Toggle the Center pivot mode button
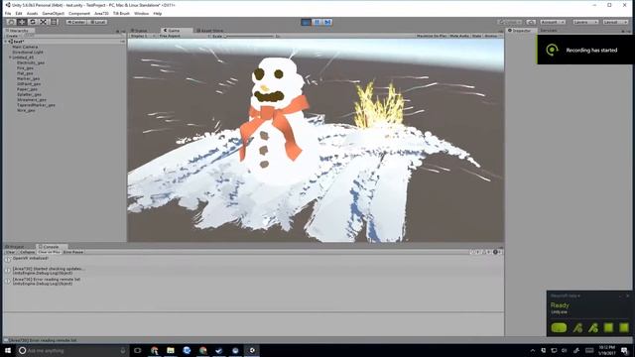Screen dimensions: 635x357 click(x=76, y=22)
